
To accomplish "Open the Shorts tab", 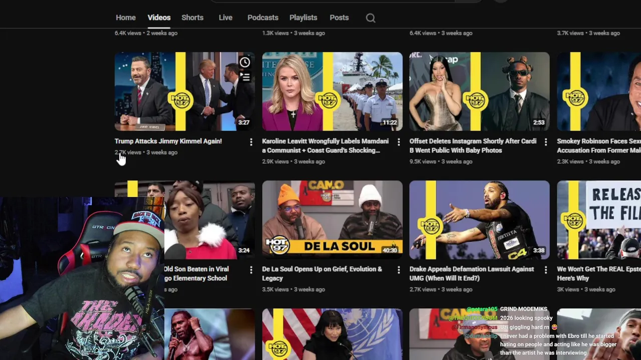I will click(192, 17).
